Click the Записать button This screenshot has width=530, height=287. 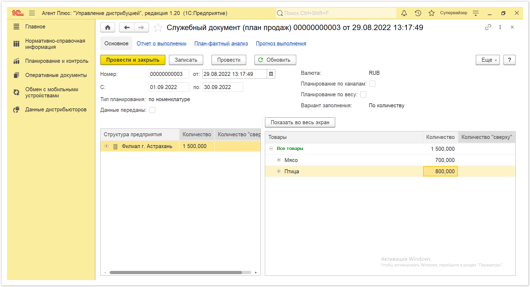(186, 60)
